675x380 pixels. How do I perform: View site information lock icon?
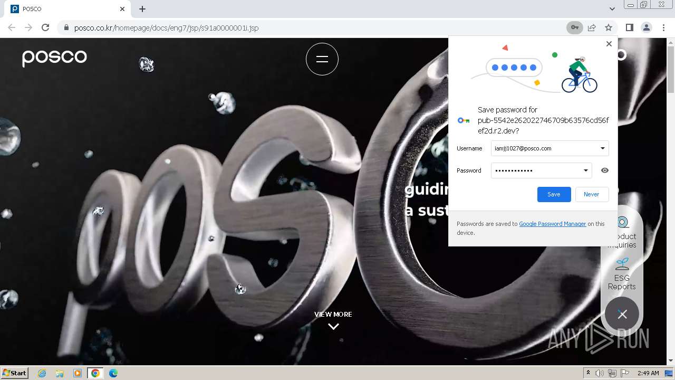pyautogui.click(x=66, y=27)
